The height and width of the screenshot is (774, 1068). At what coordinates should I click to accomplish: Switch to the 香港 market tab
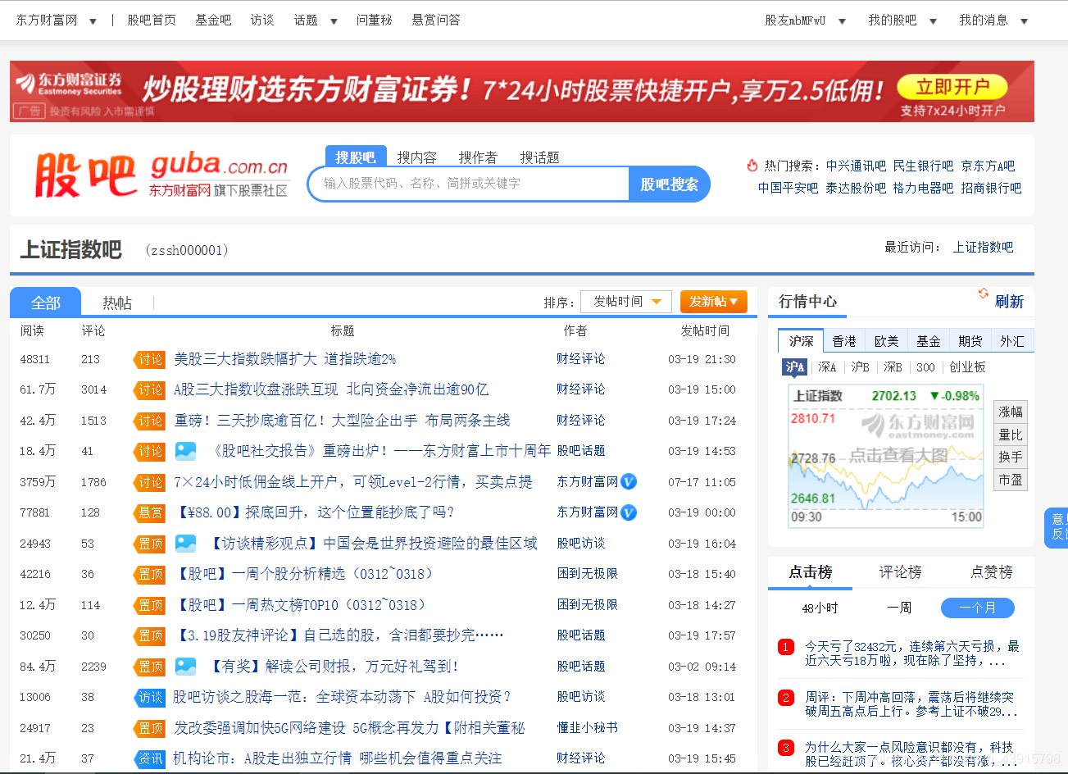(844, 340)
